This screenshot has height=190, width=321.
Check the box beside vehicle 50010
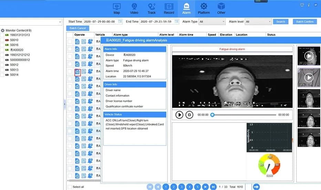pyautogui.click(x=2, y=40)
